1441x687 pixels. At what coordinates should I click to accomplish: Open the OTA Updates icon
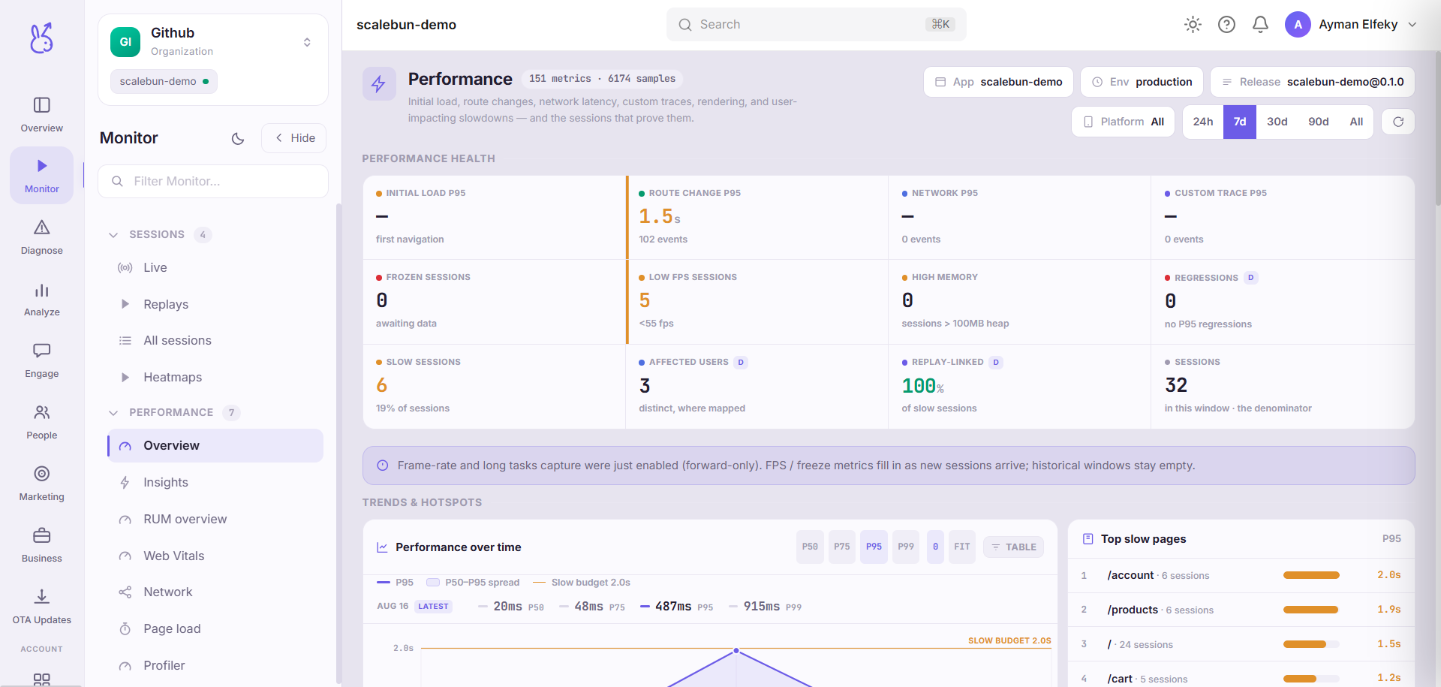coord(42,606)
